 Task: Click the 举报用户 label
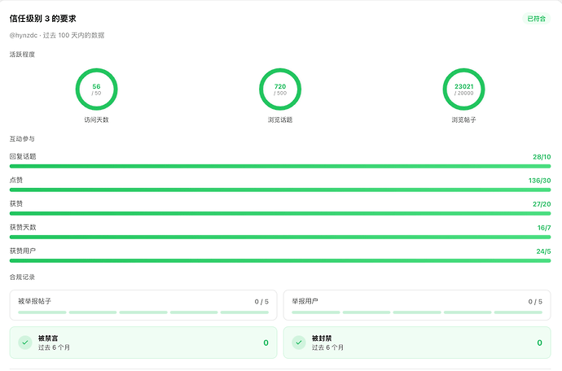(305, 301)
